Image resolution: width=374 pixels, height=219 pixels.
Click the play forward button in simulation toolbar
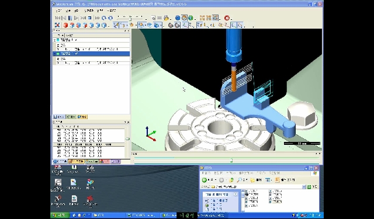(77, 18)
